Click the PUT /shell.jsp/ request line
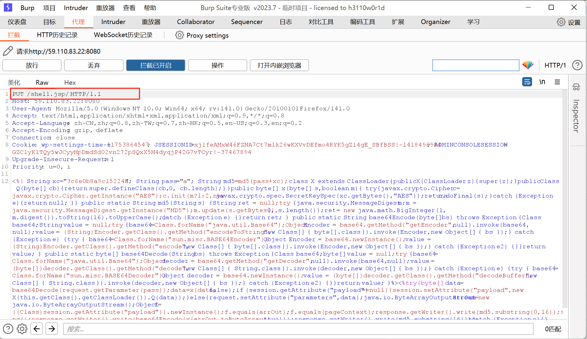Screen dimensions: 587x339 click(56, 94)
